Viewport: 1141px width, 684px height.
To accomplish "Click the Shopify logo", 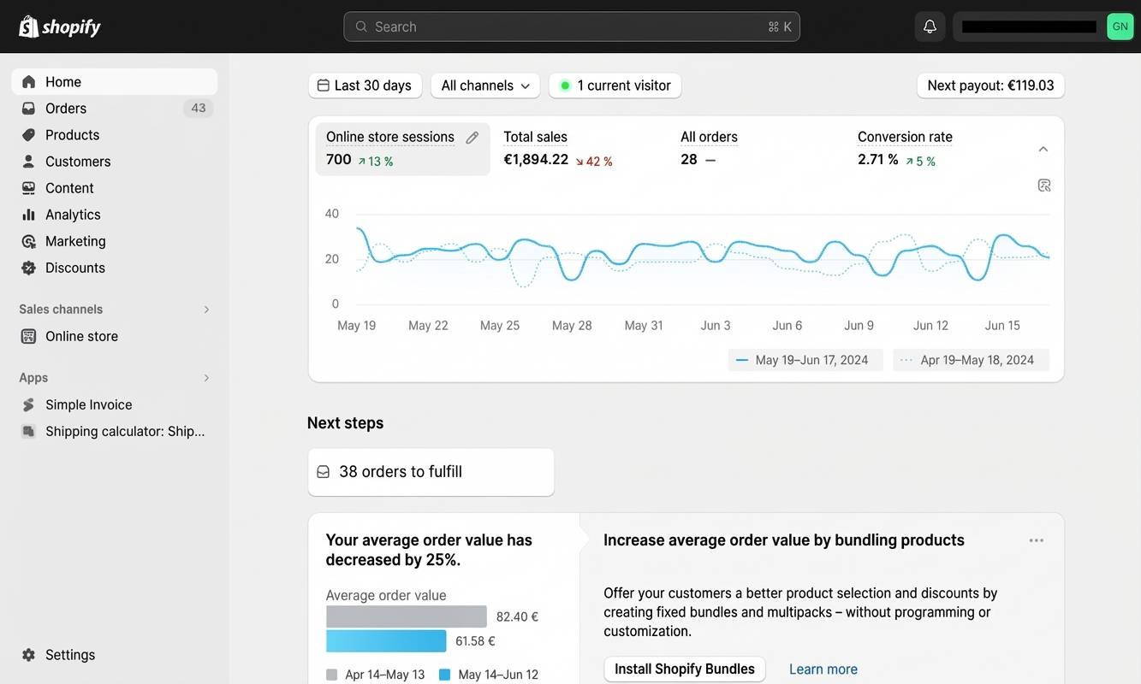I will pos(58,26).
